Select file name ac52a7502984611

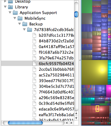pyautogui.click(x=56, y=75)
